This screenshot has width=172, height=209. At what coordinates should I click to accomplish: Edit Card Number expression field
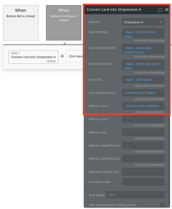click(143, 33)
